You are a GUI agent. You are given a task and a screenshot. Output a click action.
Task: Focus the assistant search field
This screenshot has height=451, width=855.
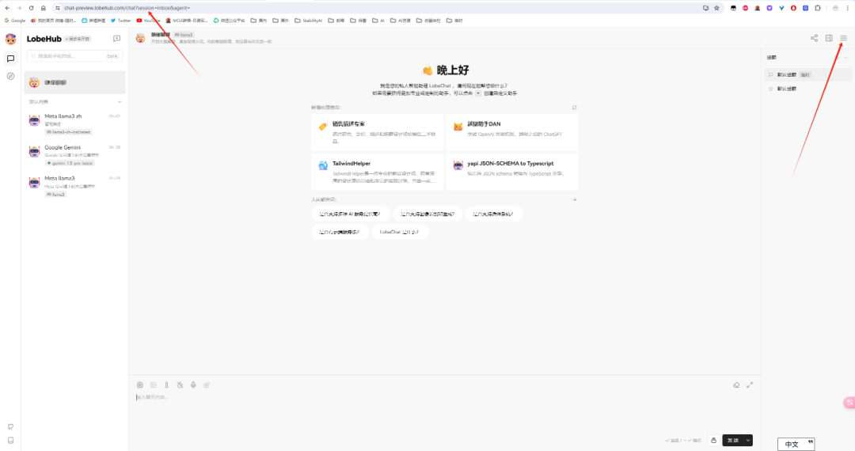(x=74, y=56)
